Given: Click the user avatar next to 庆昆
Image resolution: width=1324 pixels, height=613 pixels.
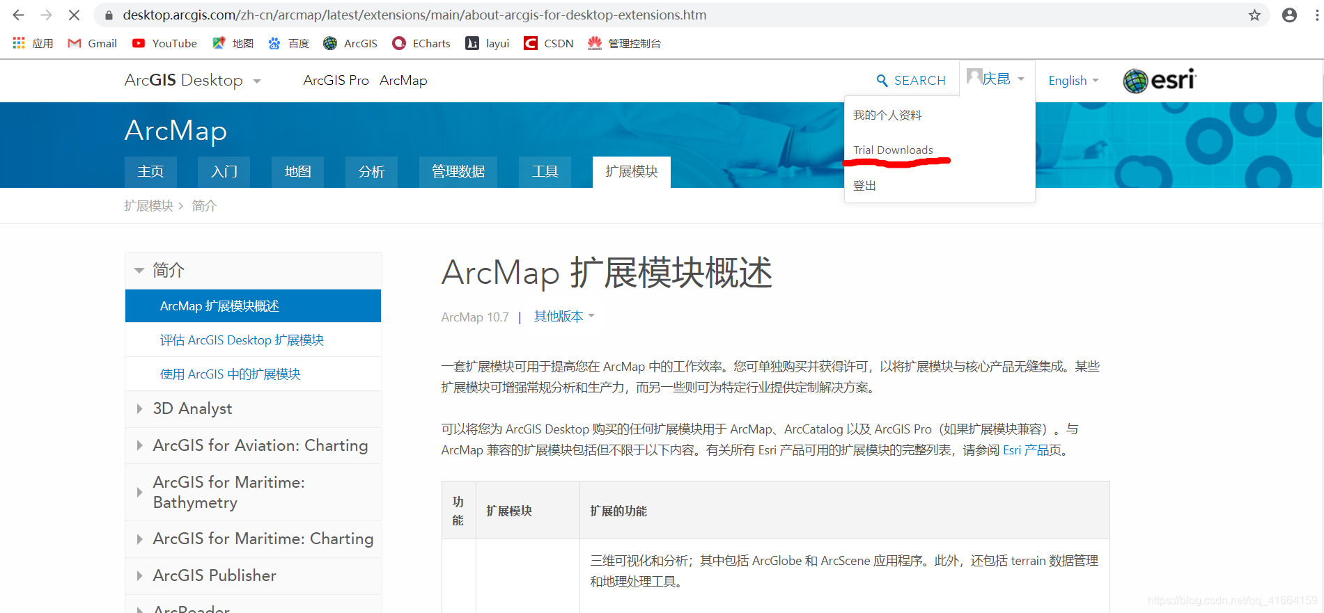Looking at the screenshot, I should tap(974, 76).
